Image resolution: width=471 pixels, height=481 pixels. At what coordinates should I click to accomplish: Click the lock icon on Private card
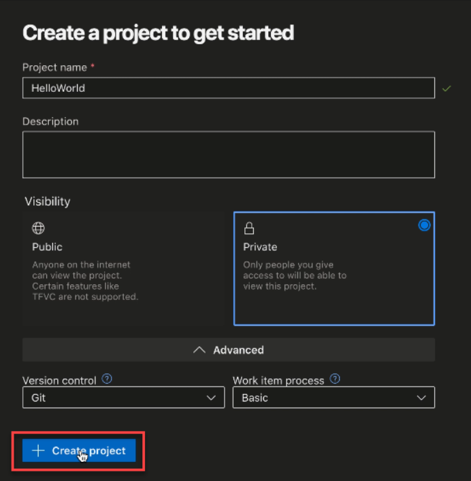(249, 229)
